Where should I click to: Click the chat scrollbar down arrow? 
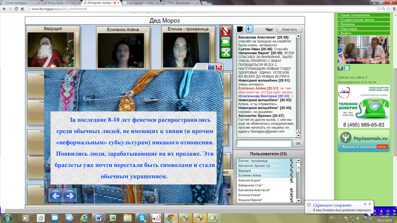click(x=299, y=135)
